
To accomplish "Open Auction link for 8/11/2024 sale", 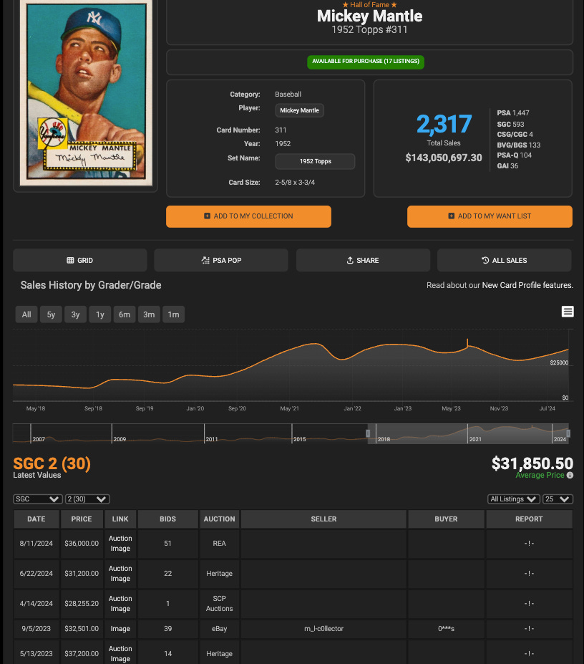I will (x=120, y=539).
